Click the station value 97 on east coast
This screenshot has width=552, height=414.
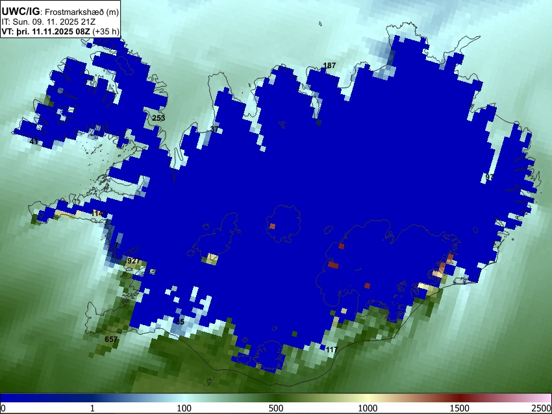click(490, 177)
